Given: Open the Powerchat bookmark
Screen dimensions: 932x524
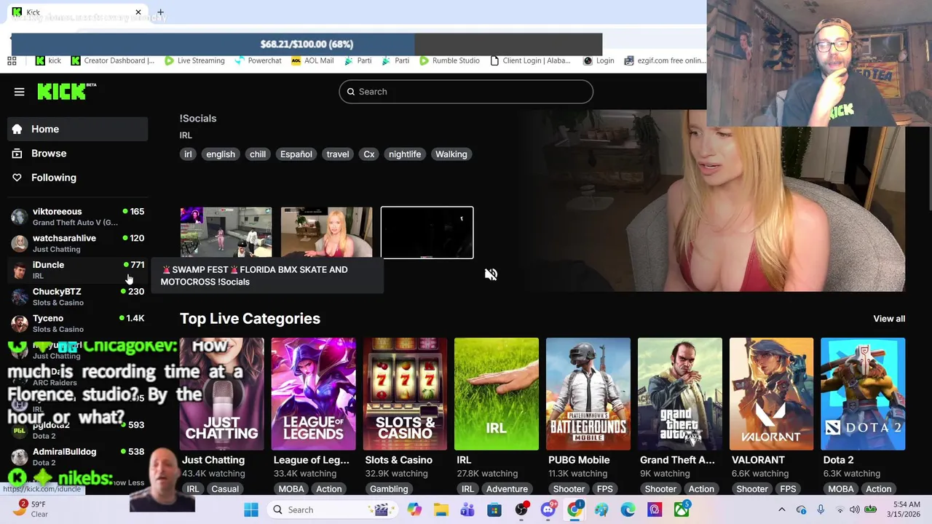Looking at the screenshot, I should point(258,61).
